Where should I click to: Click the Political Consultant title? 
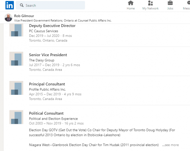46,113
